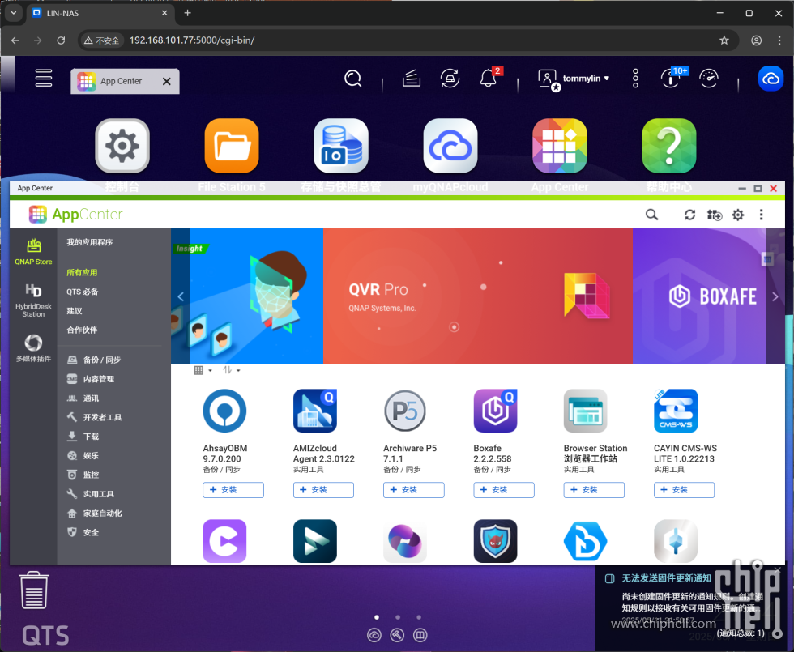
Task: Install CAYIN CMS-WS LITE app
Action: 684,490
